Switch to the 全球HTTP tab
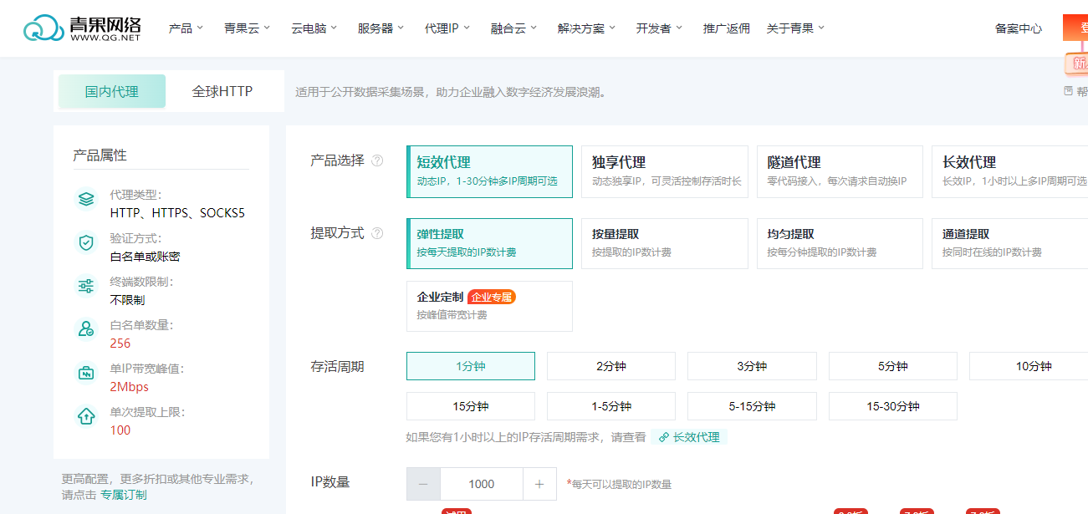This screenshot has width=1088, height=514. tap(222, 91)
